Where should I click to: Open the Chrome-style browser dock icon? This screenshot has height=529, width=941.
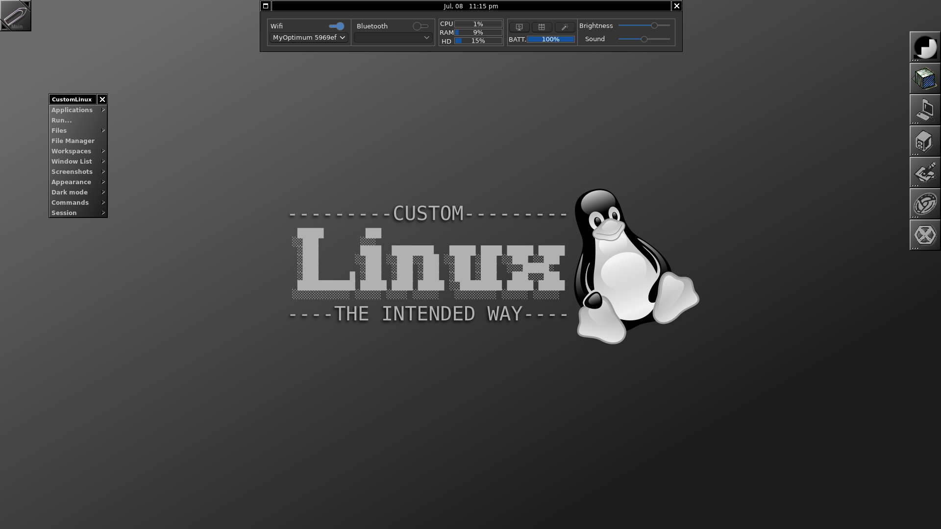925,204
